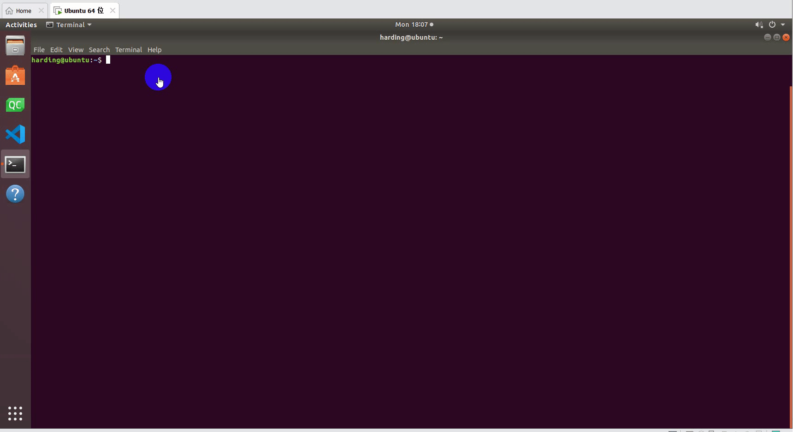Open the Search menu

[99, 50]
